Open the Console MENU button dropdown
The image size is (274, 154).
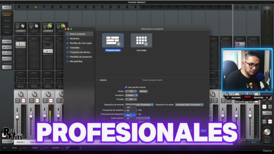[7, 8]
